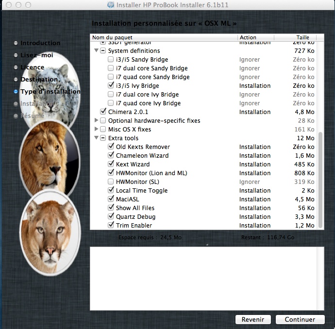This screenshot has width=335, height=329.
Task: Check Optional hardware-specific fixes box
Action: click(103, 120)
